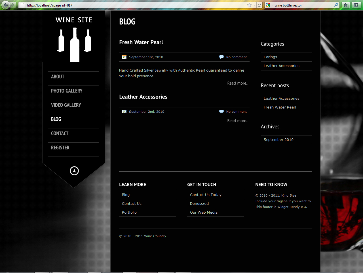
Task: Click the 'September 1st, 2010' date text
Action: (146, 57)
